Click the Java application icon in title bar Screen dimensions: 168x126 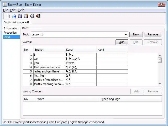pyautogui.click(x=5, y=5)
